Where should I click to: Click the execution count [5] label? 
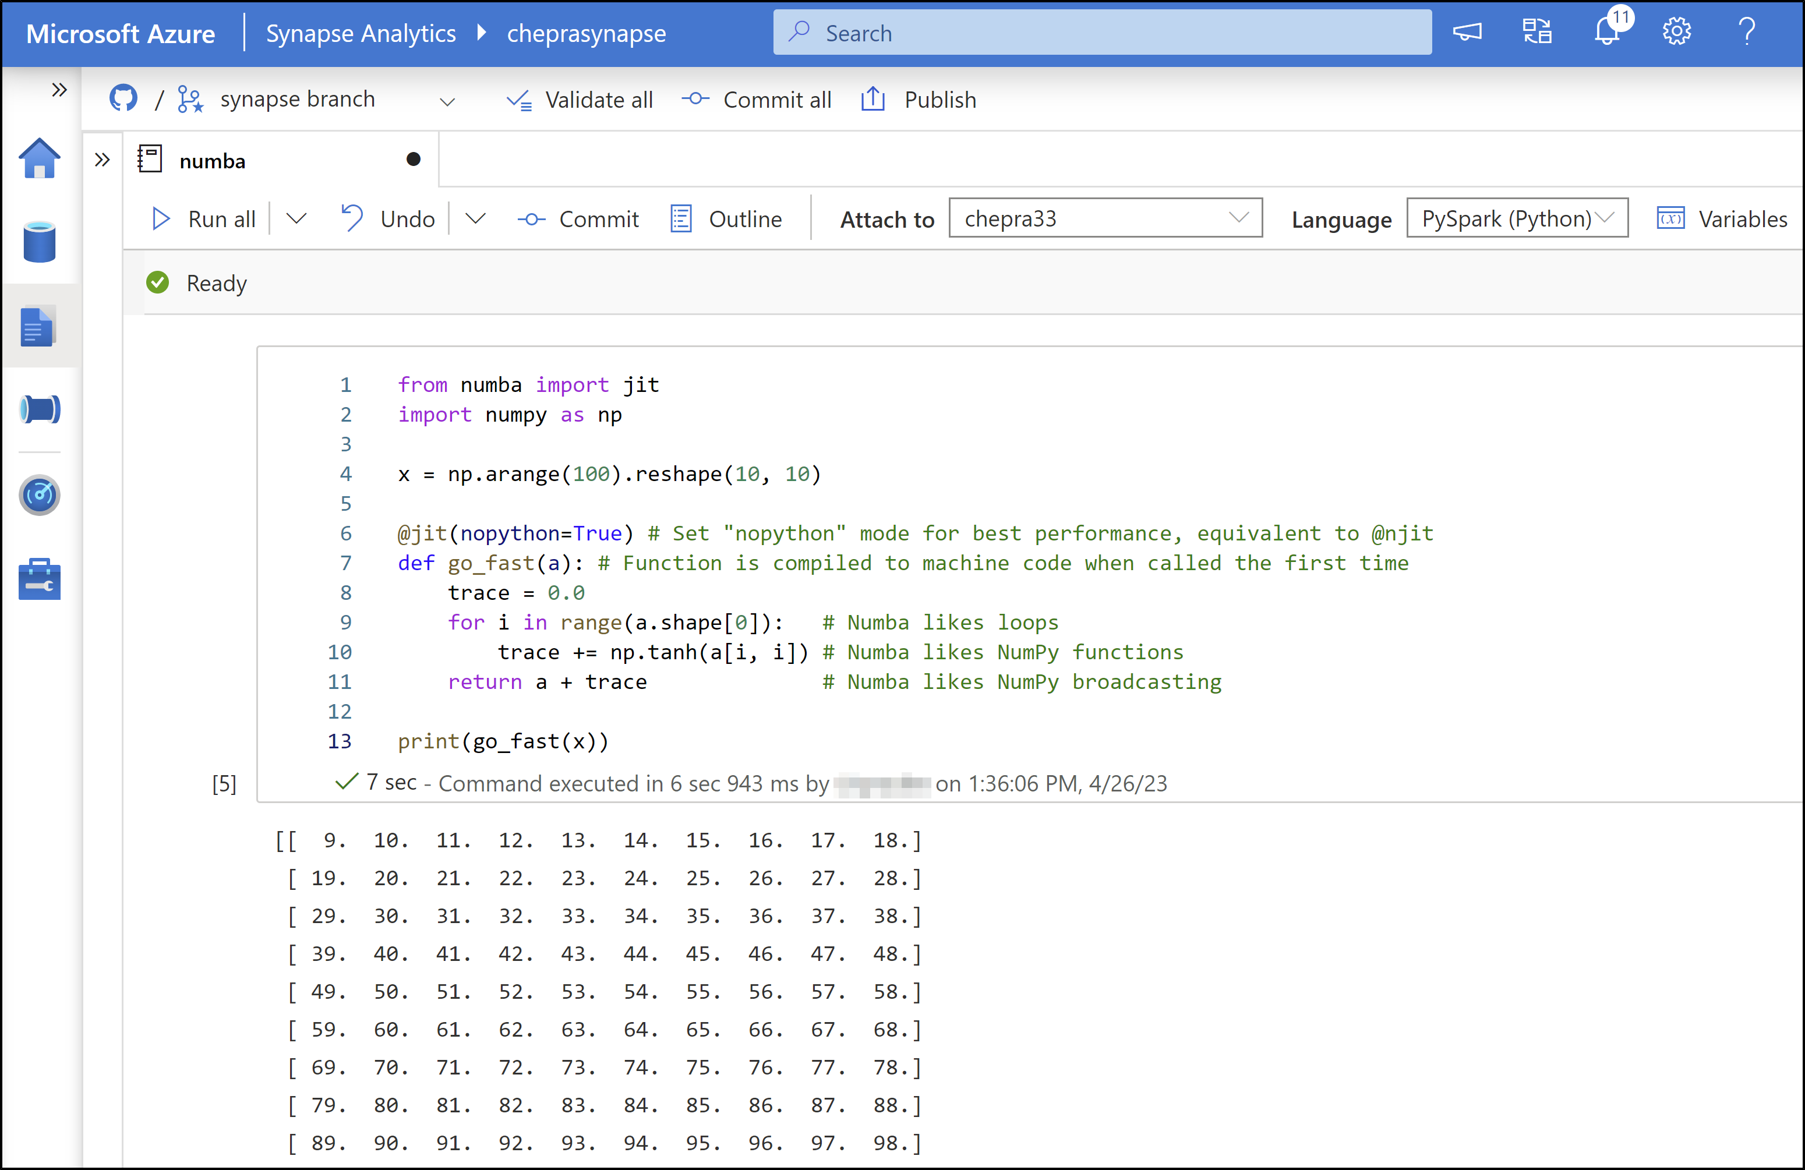tap(224, 784)
